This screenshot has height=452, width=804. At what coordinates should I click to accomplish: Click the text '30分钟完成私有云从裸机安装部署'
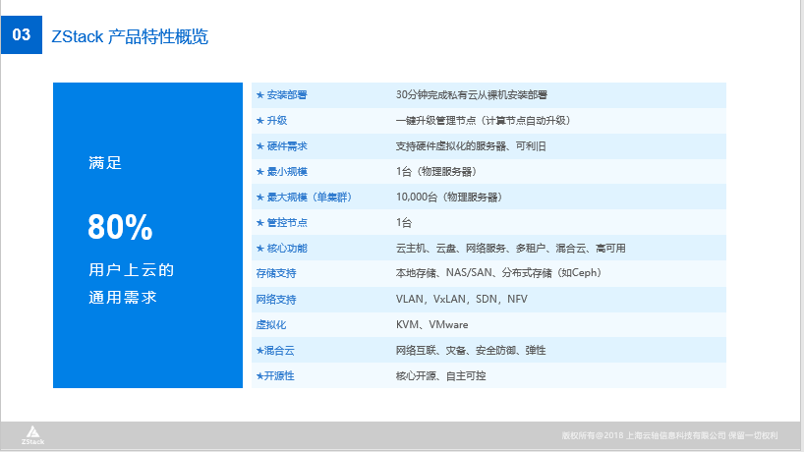tap(472, 94)
